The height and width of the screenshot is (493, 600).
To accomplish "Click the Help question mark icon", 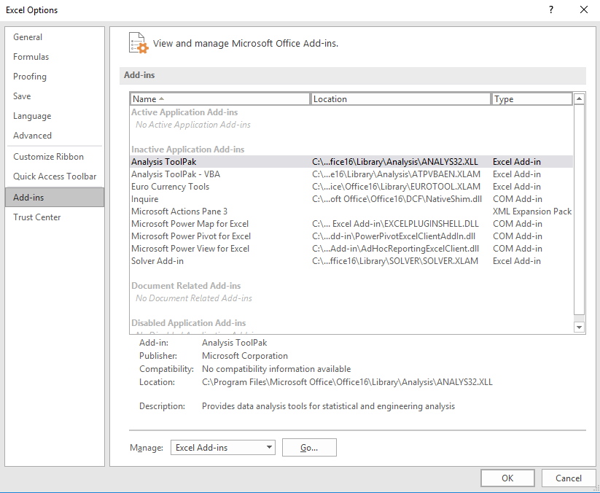I will pos(550,9).
